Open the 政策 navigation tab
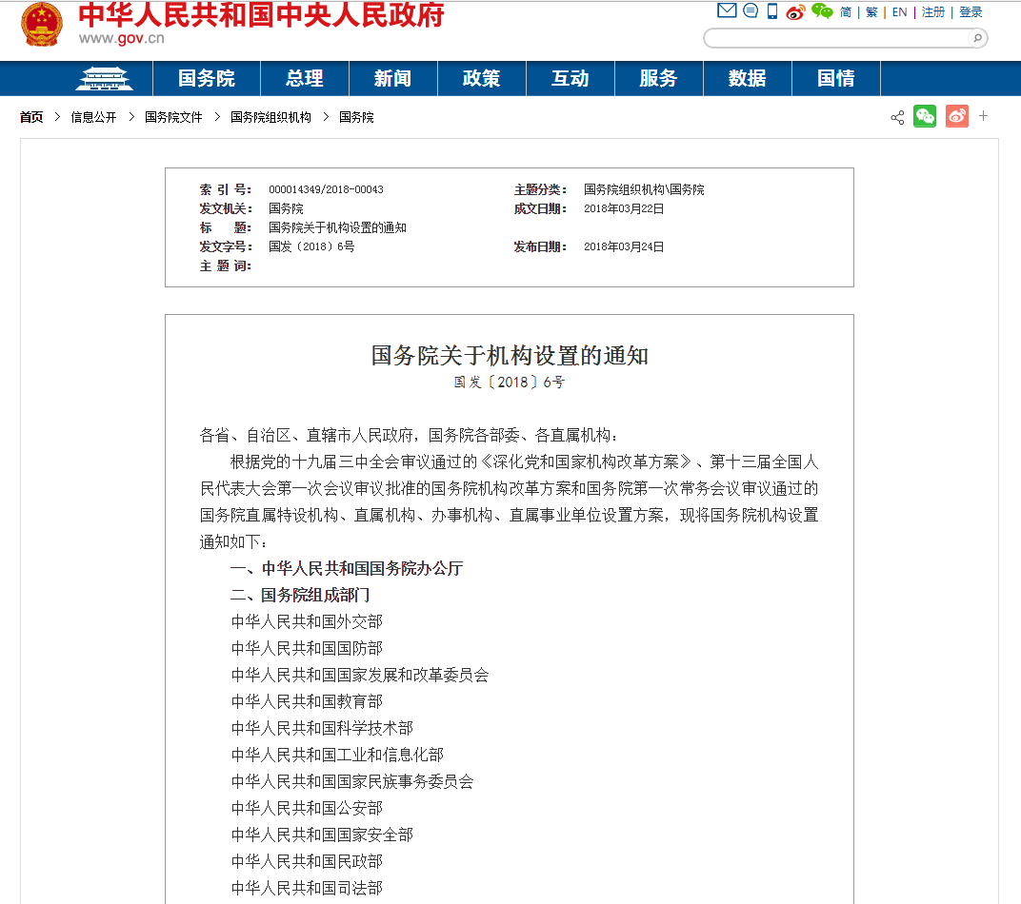Screen dimensions: 1021x904 [481, 79]
